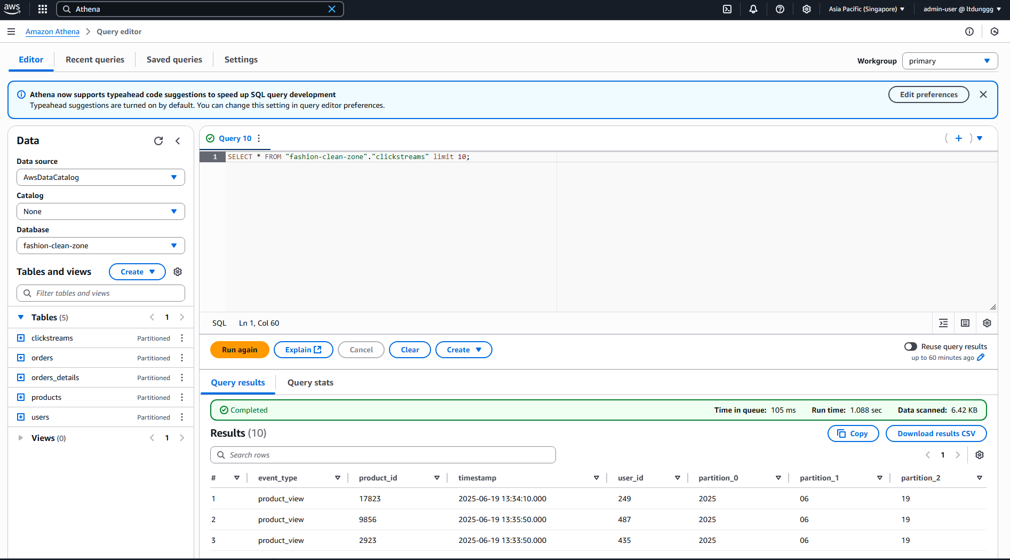
Task: Open actions menu for products table
Action: click(182, 397)
